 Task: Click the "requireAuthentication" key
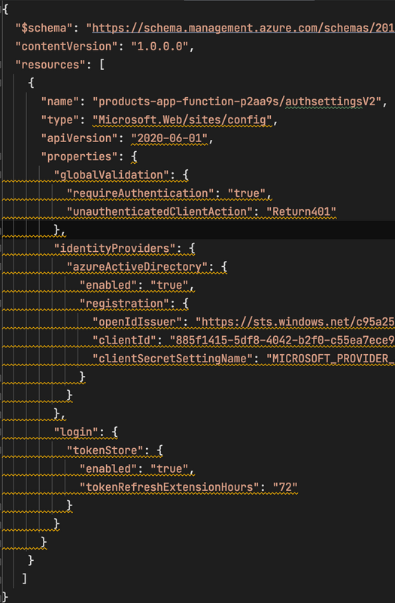(141, 193)
